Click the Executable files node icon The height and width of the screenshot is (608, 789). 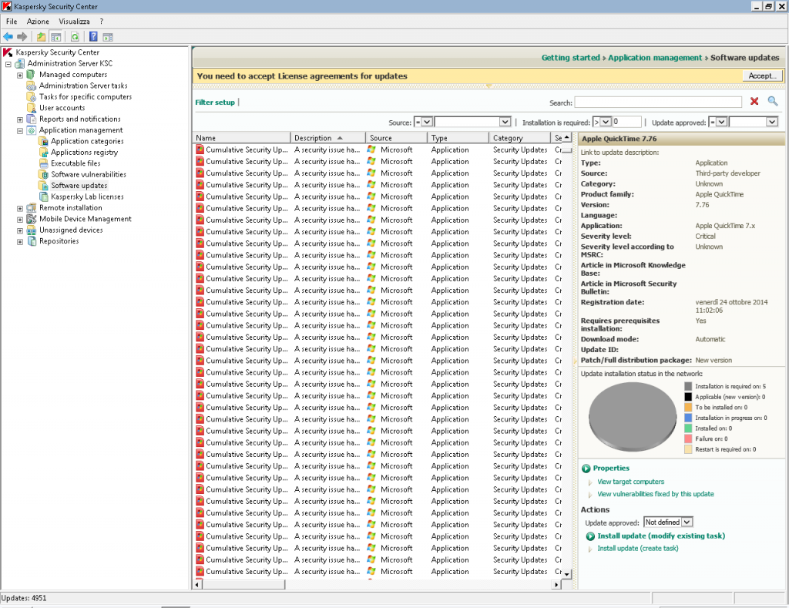click(x=43, y=163)
